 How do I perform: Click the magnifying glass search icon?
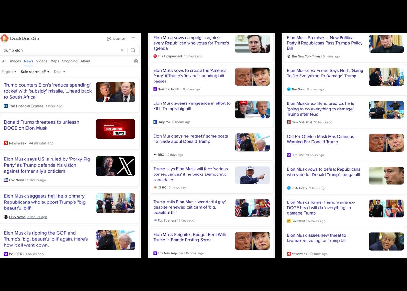(x=133, y=50)
